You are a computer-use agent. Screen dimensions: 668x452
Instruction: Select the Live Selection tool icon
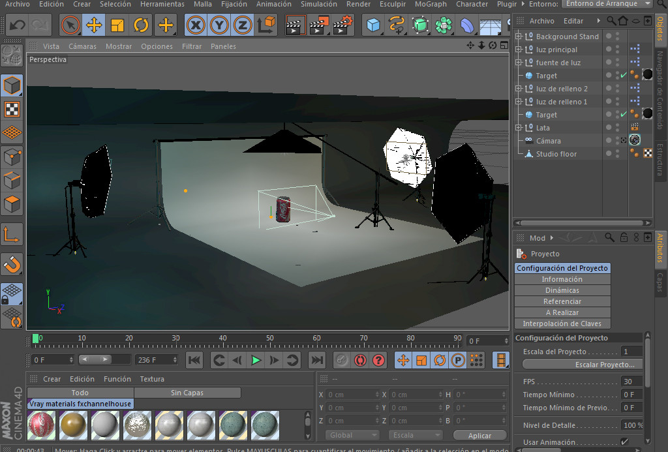pyautogui.click(x=72, y=26)
